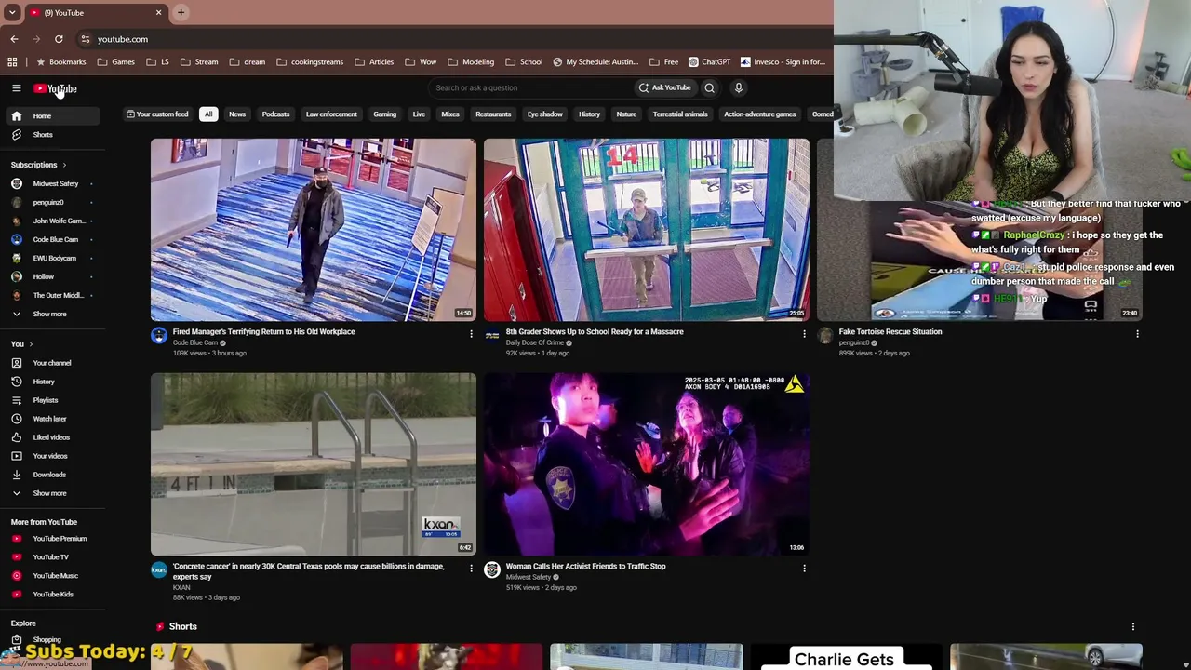
Task: Open the Shorts section options menu
Action: coord(1133,626)
